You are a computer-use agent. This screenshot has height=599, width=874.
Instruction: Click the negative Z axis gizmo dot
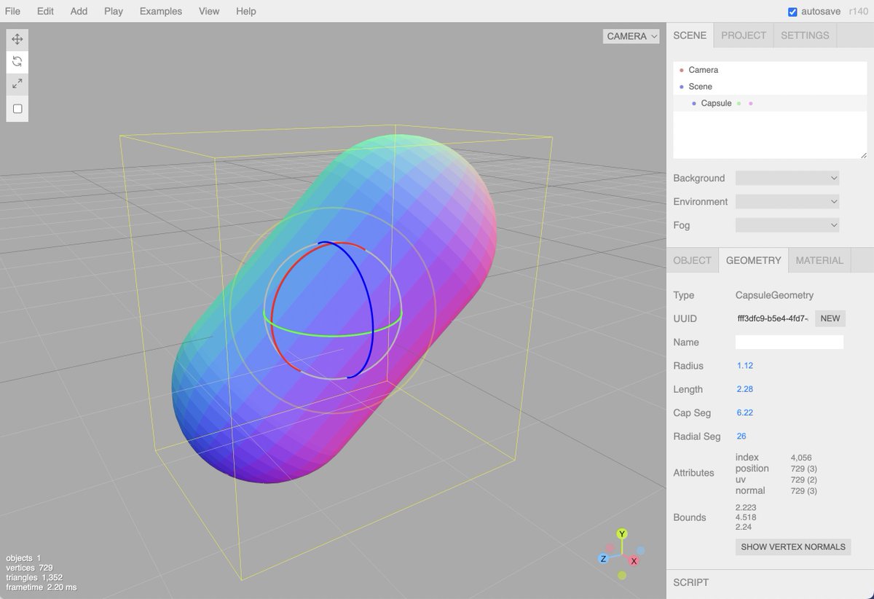pos(641,551)
